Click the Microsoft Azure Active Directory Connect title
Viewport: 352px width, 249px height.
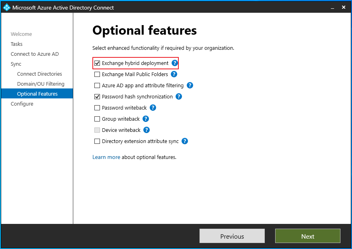63,8
